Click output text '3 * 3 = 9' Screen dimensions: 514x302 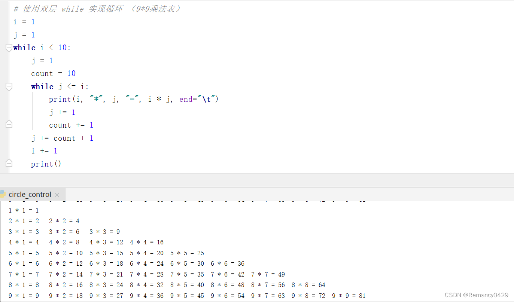104,232
